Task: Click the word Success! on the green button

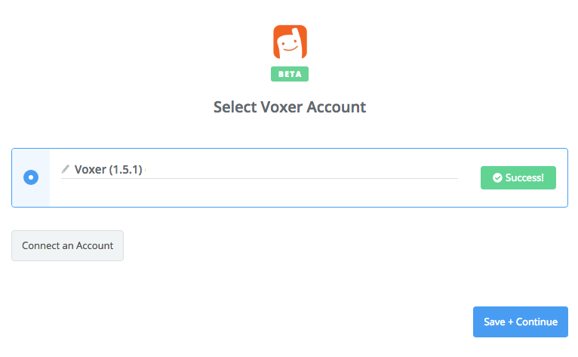Action: [524, 178]
